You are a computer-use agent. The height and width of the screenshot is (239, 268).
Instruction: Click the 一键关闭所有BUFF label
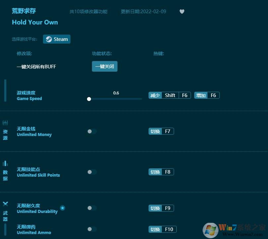coord(36,66)
